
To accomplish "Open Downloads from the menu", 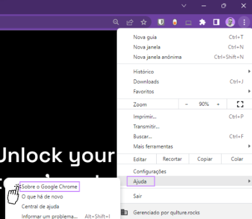I will tap(184, 82).
